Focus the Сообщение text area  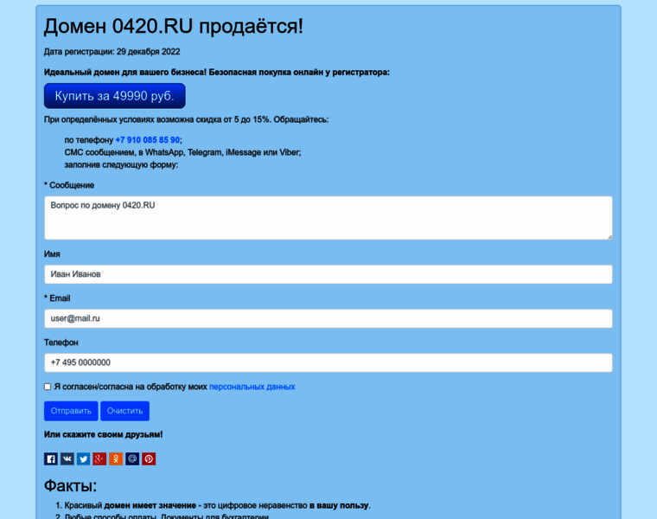(x=328, y=218)
